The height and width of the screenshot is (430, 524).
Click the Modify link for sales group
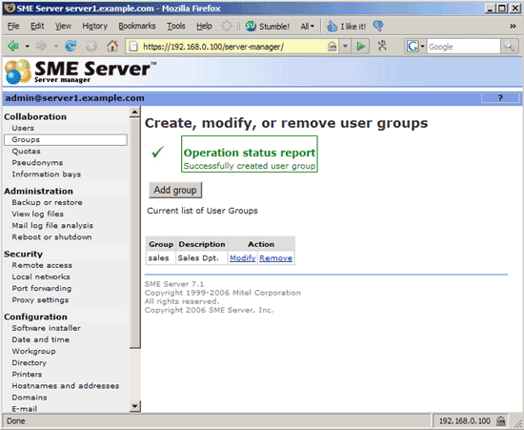[243, 257]
